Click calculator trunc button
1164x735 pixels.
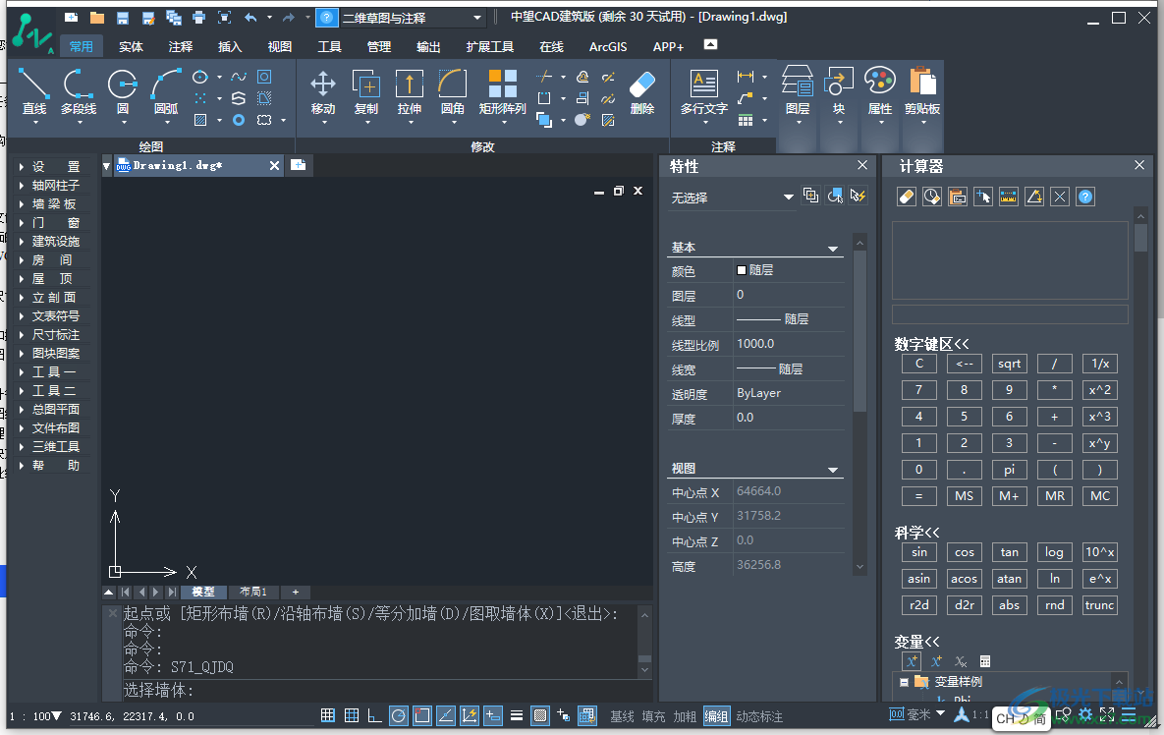click(1099, 605)
